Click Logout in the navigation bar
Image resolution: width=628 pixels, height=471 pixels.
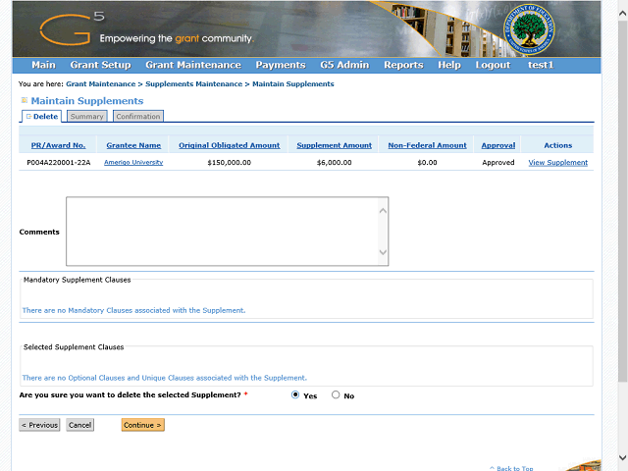(493, 65)
